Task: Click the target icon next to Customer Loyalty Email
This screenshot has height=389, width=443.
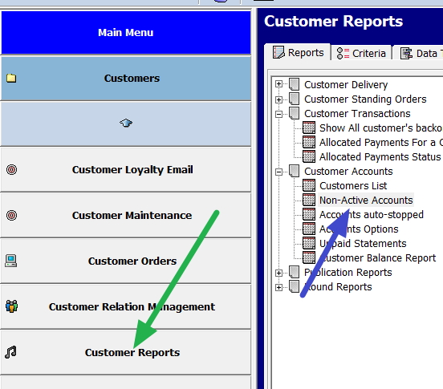Action: [x=11, y=170]
